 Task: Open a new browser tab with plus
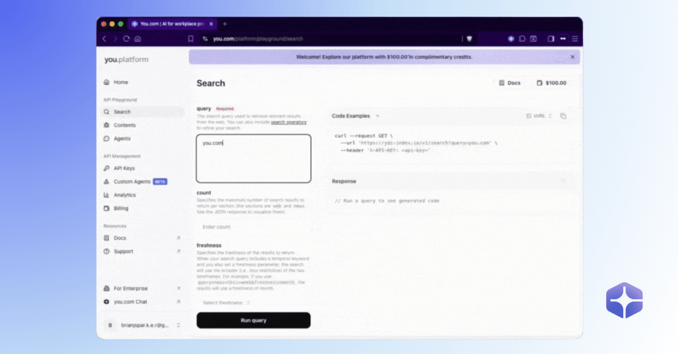(x=225, y=24)
